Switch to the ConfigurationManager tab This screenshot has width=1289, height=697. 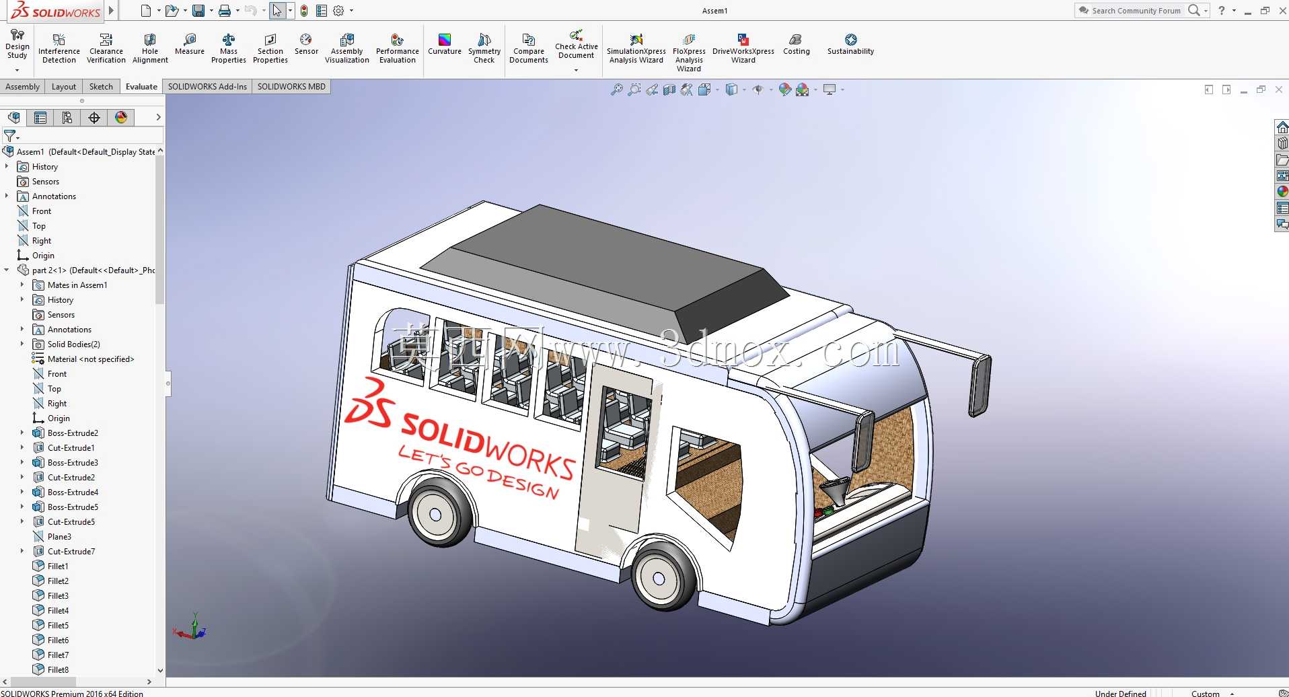pos(67,118)
